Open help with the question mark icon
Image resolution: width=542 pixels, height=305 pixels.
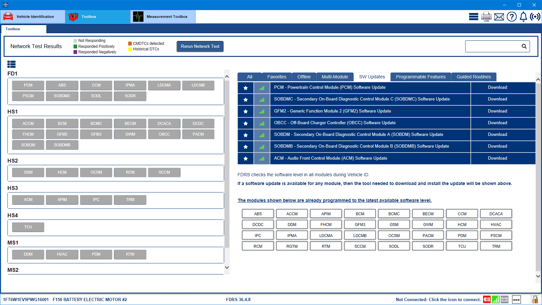[x=511, y=17]
